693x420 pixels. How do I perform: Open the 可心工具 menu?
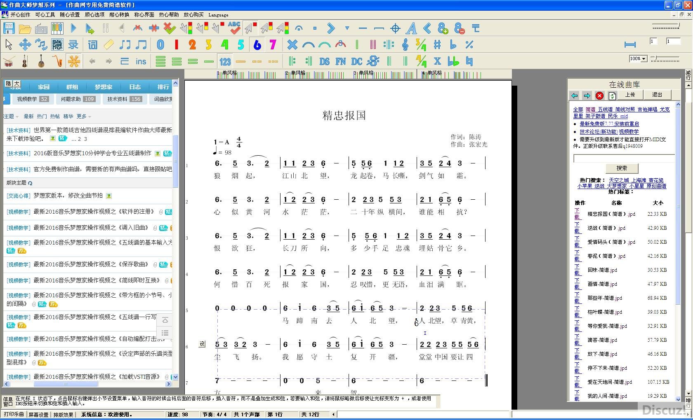pyautogui.click(x=45, y=14)
